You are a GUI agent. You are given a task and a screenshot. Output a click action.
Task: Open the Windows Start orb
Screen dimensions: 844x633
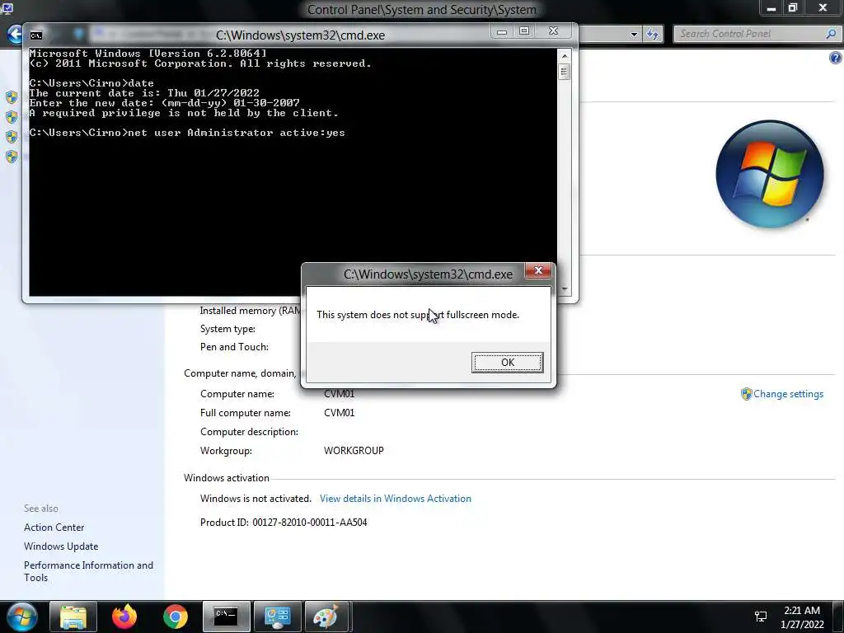[22, 617]
